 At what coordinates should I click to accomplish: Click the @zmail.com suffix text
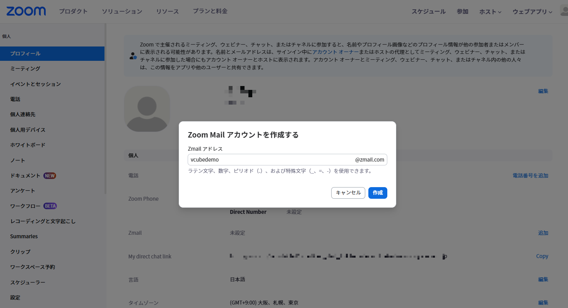point(370,160)
